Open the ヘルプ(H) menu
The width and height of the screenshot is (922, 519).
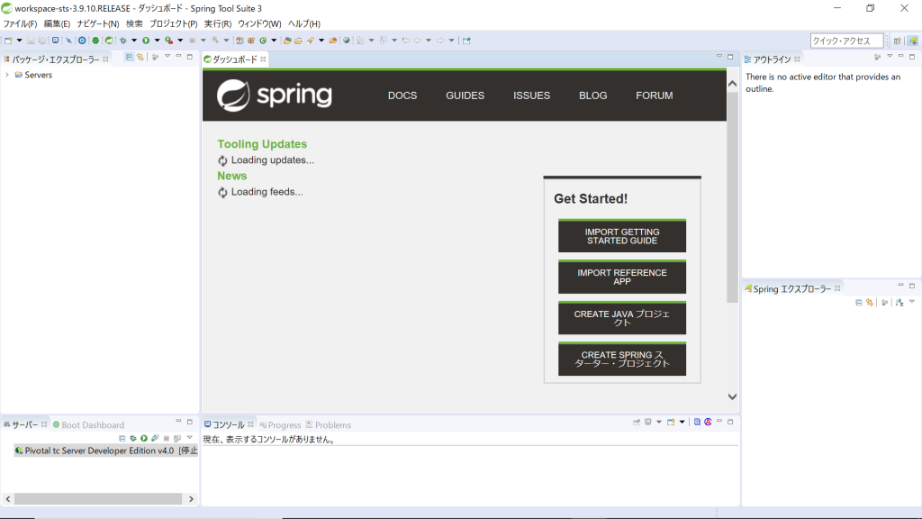[304, 24]
